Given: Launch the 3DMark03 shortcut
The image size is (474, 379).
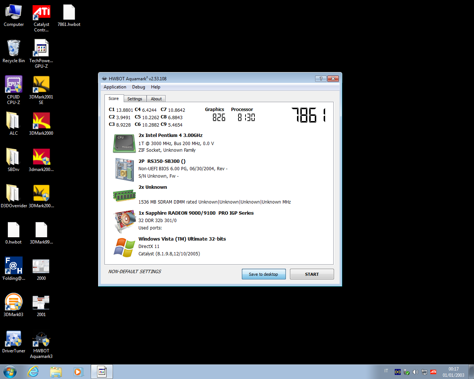Looking at the screenshot, I should coord(14,305).
